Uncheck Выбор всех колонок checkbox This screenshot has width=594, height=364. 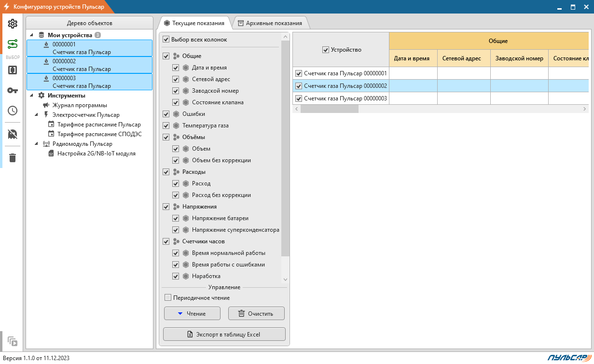point(166,40)
